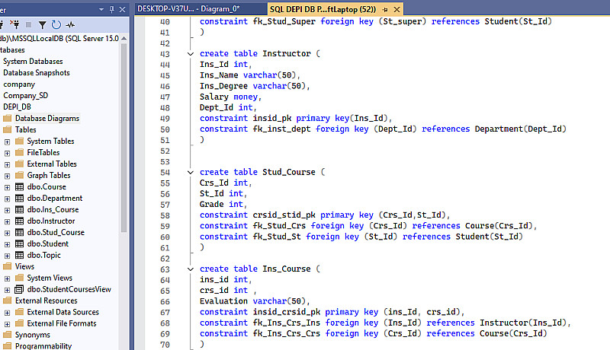This screenshot has height=350, width=610.
Task: Close the SQL DEPI DB query tab
Action: [396, 9]
